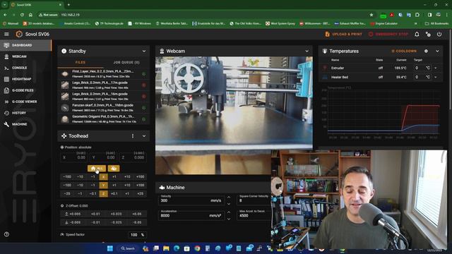Viewport: 452px width, 254px height.
Task: Open Machine page in sidebar
Action: [25, 124]
